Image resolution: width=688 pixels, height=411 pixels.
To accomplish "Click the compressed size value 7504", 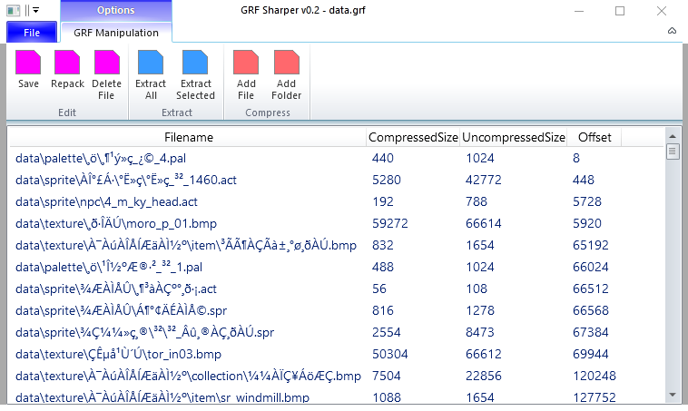I will click(x=387, y=376).
